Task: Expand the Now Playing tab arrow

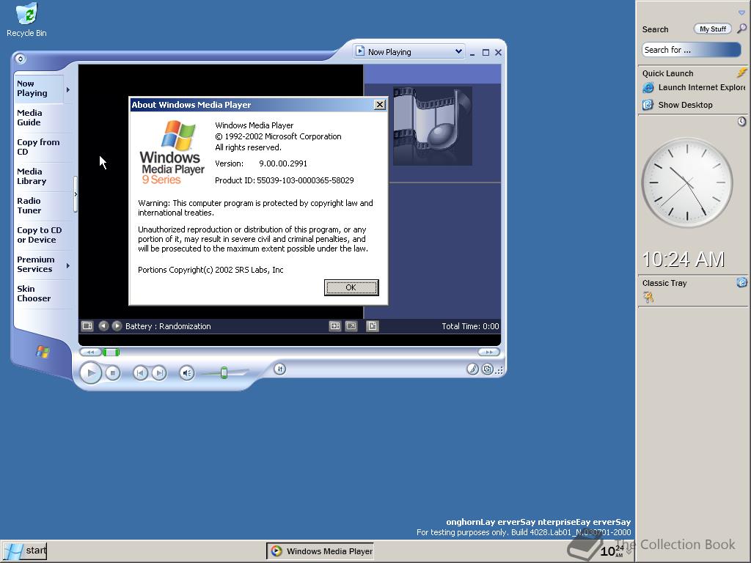Action: click(x=68, y=89)
